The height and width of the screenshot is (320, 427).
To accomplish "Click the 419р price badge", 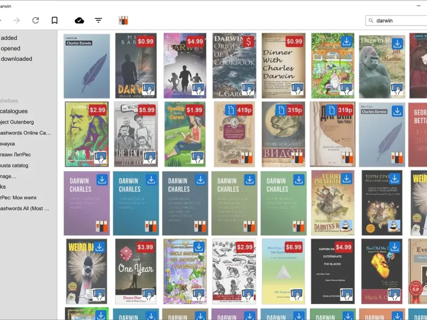I will (x=244, y=110).
